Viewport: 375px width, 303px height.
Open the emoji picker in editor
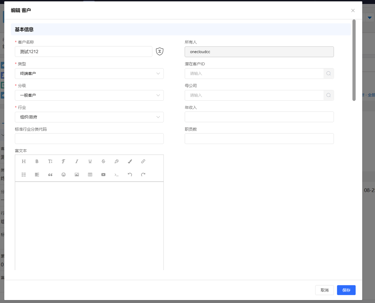(x=64, y=175)
